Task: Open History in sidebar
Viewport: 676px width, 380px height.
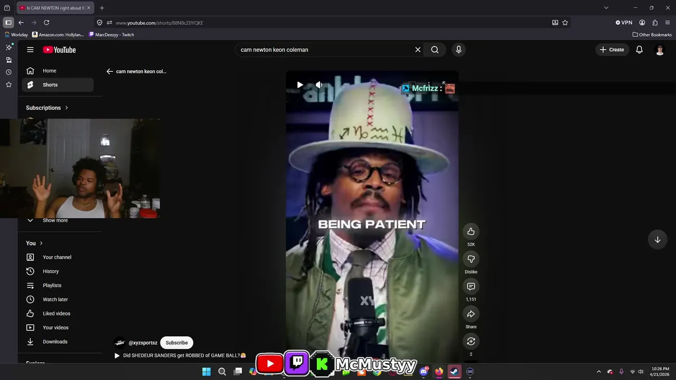Action: tap(58, 271)
